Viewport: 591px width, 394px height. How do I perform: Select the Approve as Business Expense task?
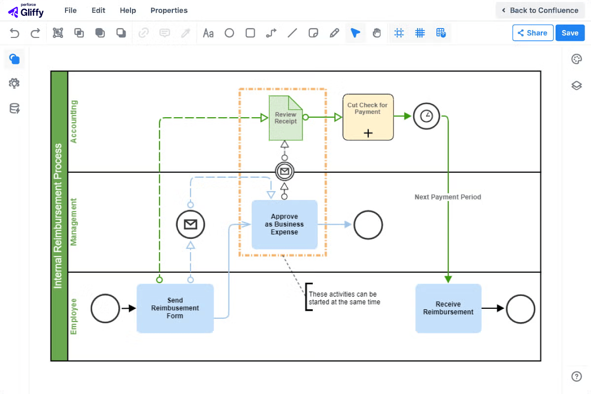click(285, 225)
